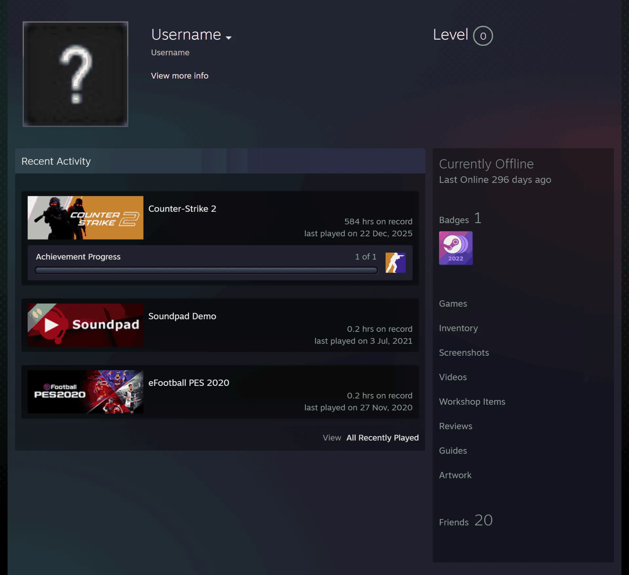Open the Badges section heading

(x=460, y=218)
